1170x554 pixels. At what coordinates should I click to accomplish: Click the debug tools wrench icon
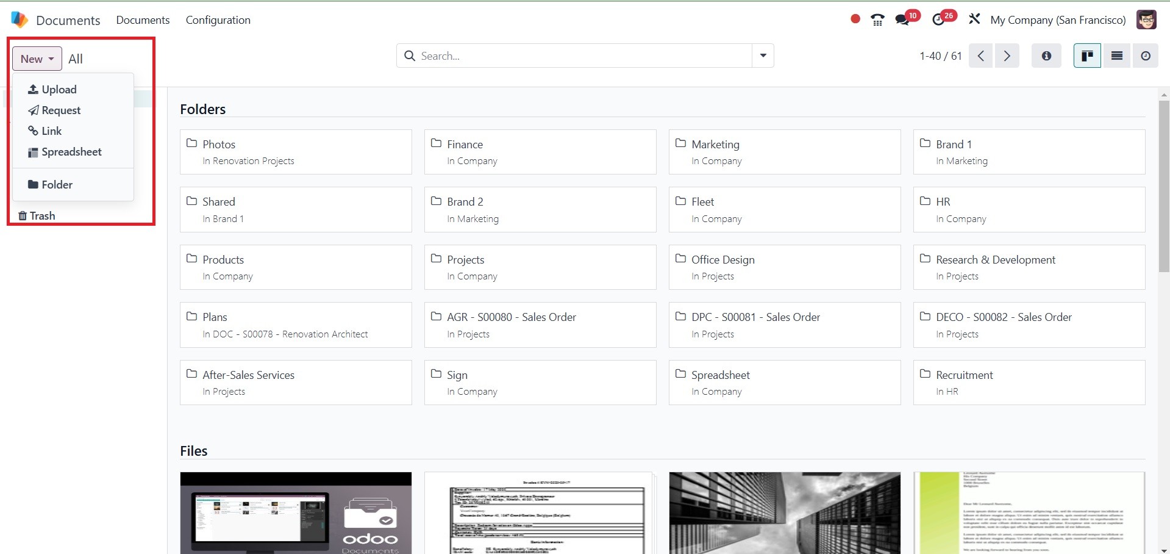[x=974, y=20]
